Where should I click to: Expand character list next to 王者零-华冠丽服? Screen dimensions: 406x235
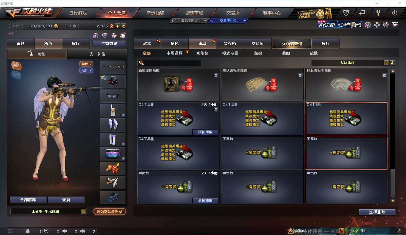coord(83,211)
